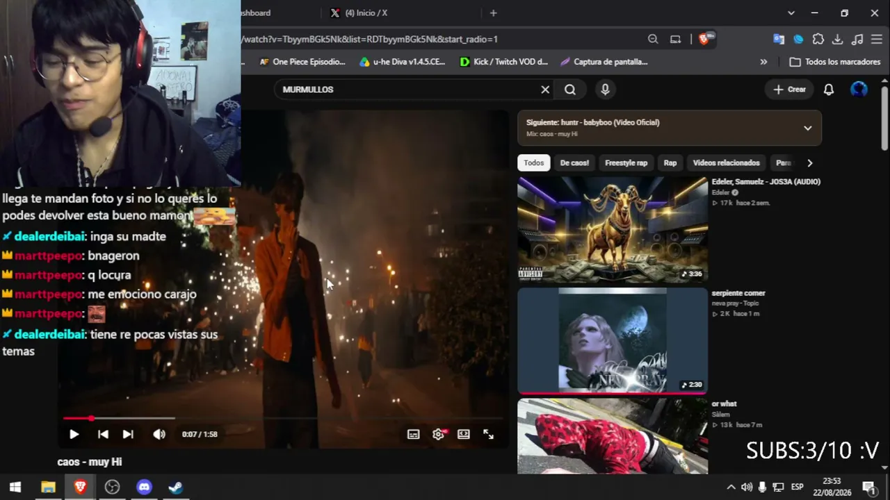890x500 pixels.
Task: Open File Explorer from the taskbar
Action: tap(48, 487)
